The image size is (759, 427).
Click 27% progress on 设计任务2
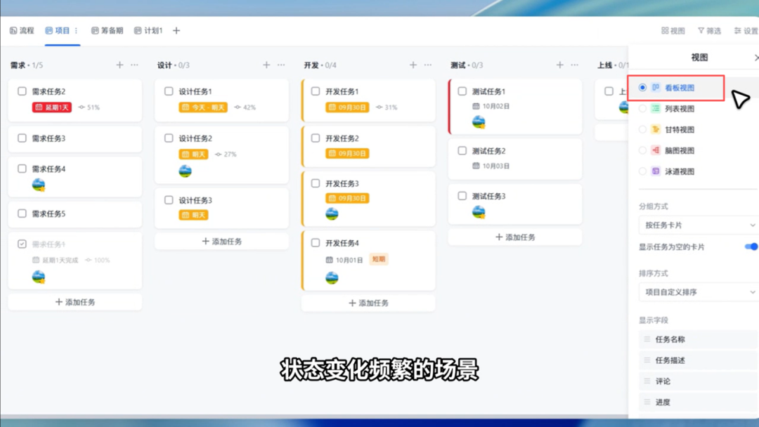point(226,155)
